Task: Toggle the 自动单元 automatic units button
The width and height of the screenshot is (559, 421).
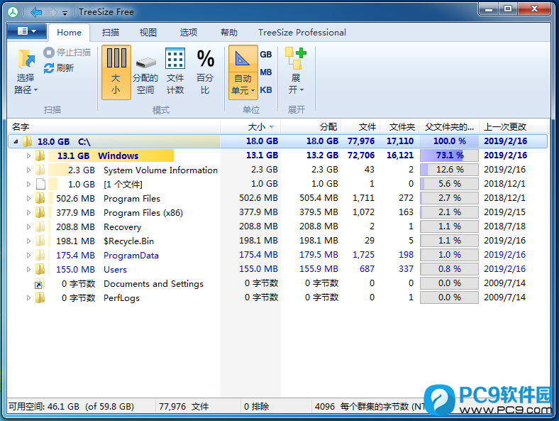Action: (x=243, y=72)
